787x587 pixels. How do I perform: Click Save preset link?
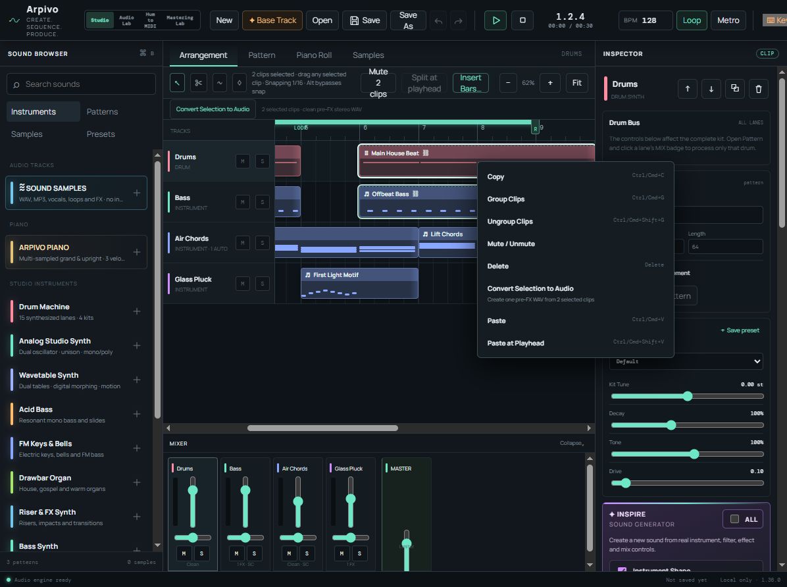[x=740, y=330]
